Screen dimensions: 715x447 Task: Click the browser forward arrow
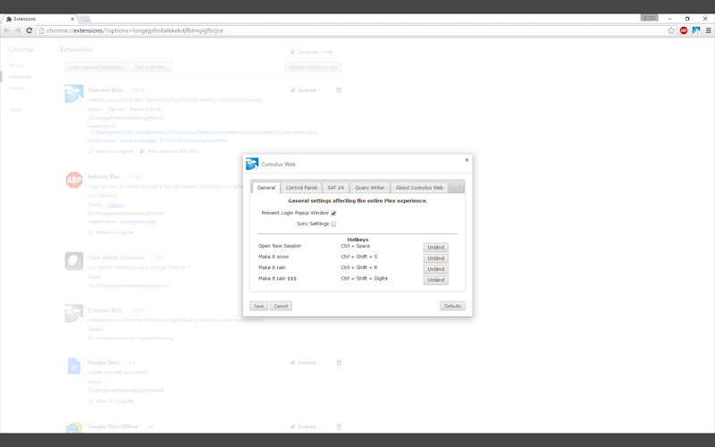(18, 30)
